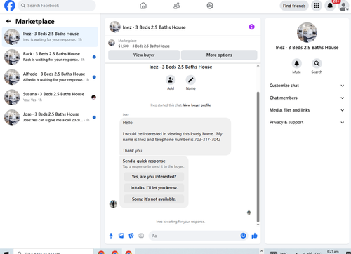Edit chat name with pencil icon

pyautogui.click(x=191, y=80)
